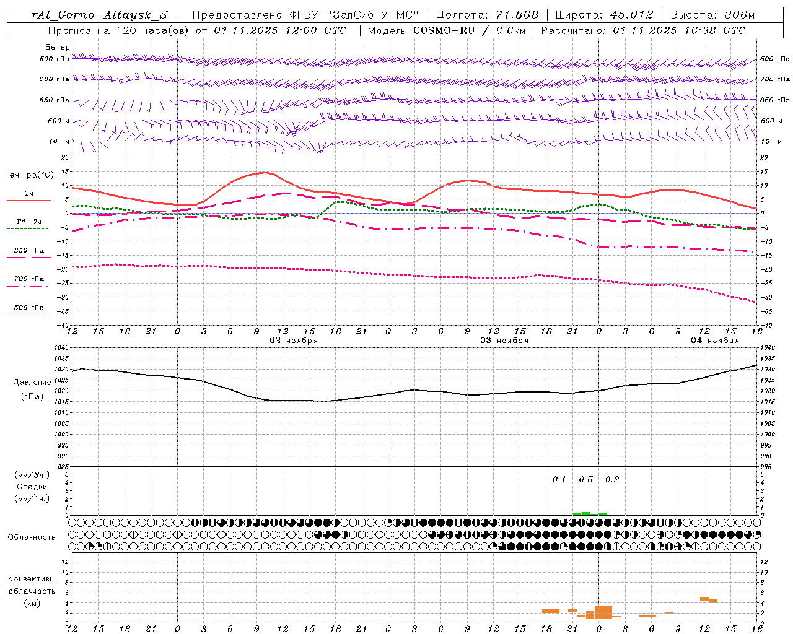The image size is (793, 634).
Task: Click 500 гПа label in the temperature legend
Action: 29,308
